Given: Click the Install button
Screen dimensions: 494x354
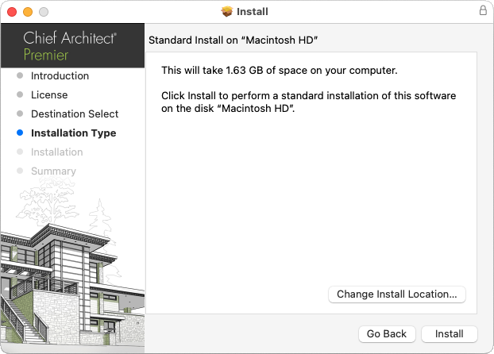Looking at the screenshot, I should tap(450, 334).
